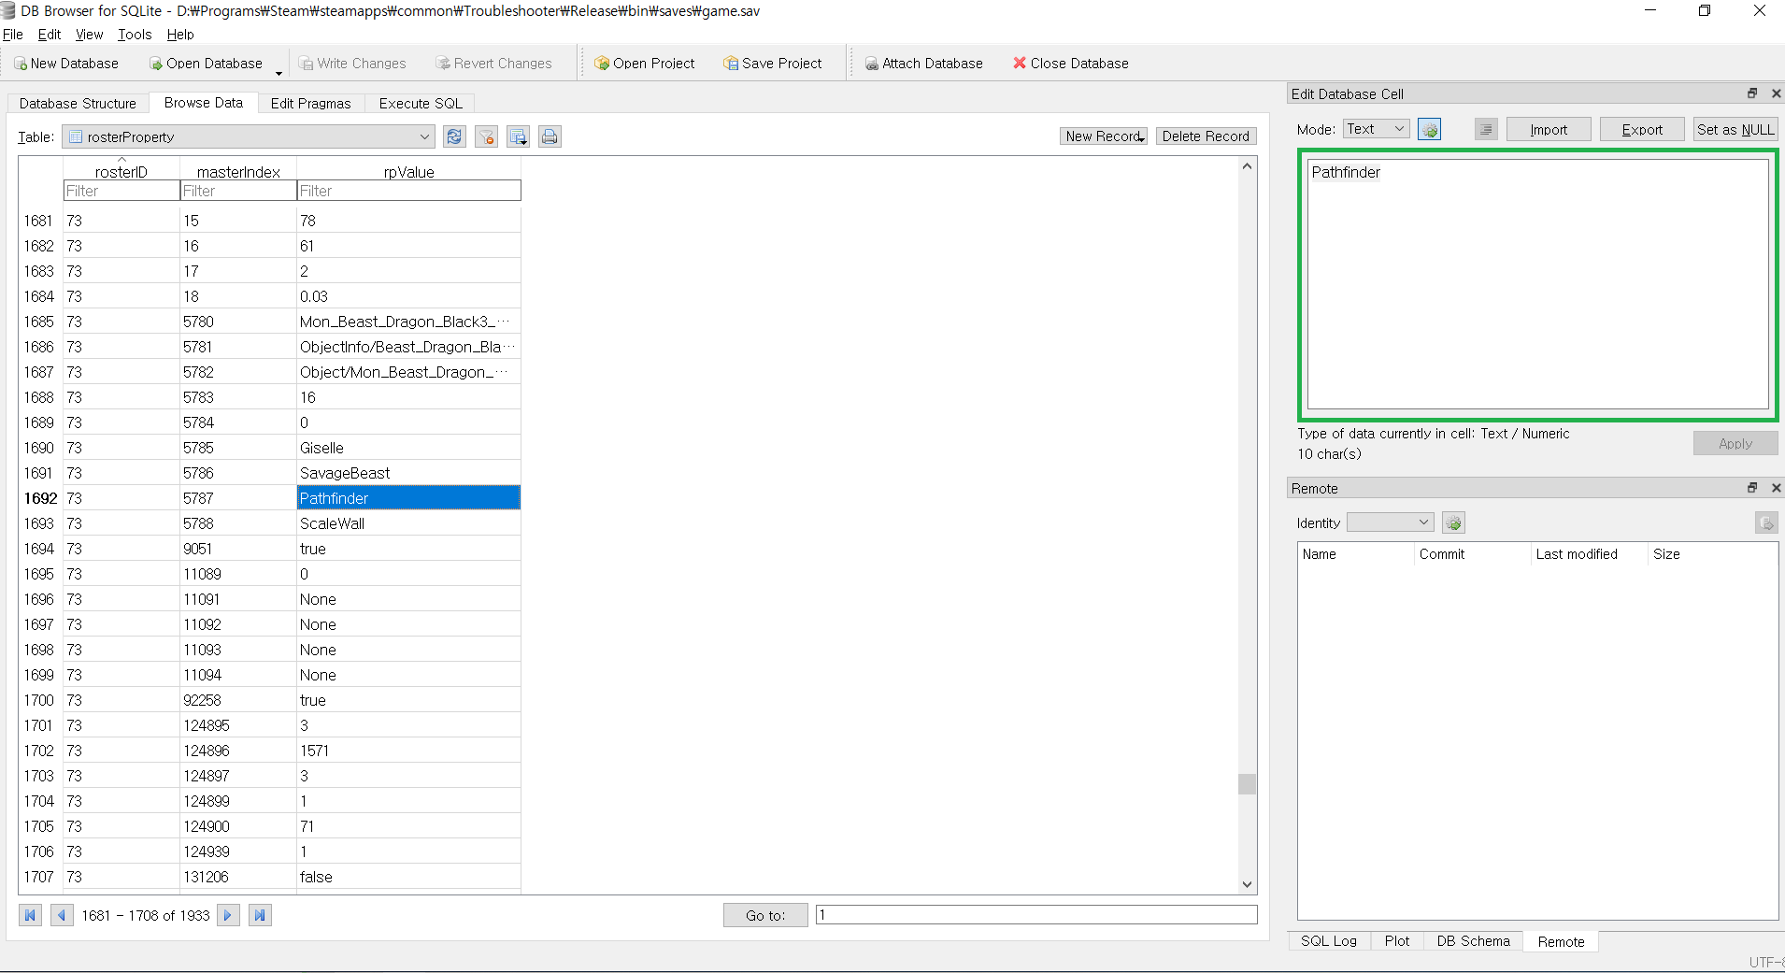Click the table scrollbar up arrow
The height and width of the screenshot is (973, 1785).
[1247, 166]
